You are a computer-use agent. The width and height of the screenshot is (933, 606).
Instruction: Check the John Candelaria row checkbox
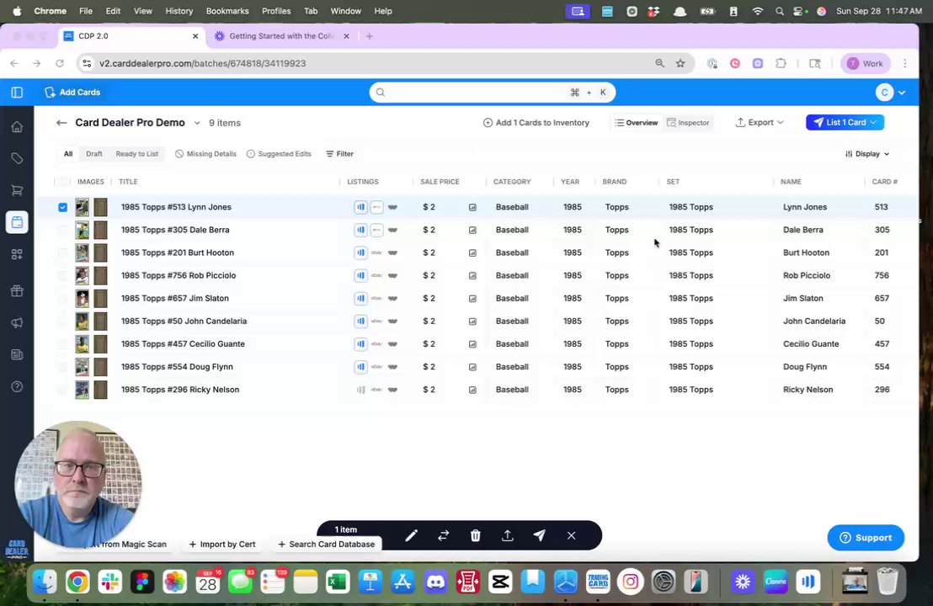(x=62, y=322)
